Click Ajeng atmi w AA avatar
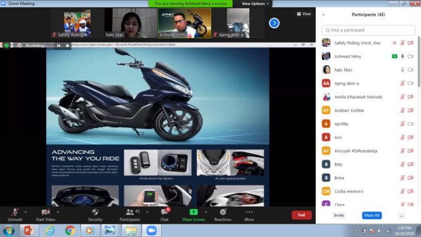The width and height of the screenshot is (421, 237). point(326,84)
